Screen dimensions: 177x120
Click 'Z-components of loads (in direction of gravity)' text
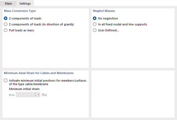click(x=41, y=24)
